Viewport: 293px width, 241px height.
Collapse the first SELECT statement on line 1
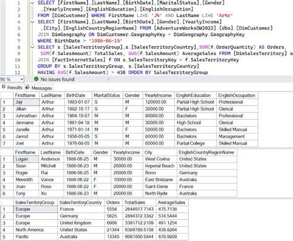(x=32, y=3)
